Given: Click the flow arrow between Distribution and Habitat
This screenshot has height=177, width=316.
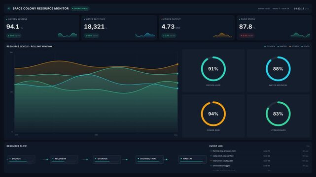Looking at the screenshot, I should 166,159.
